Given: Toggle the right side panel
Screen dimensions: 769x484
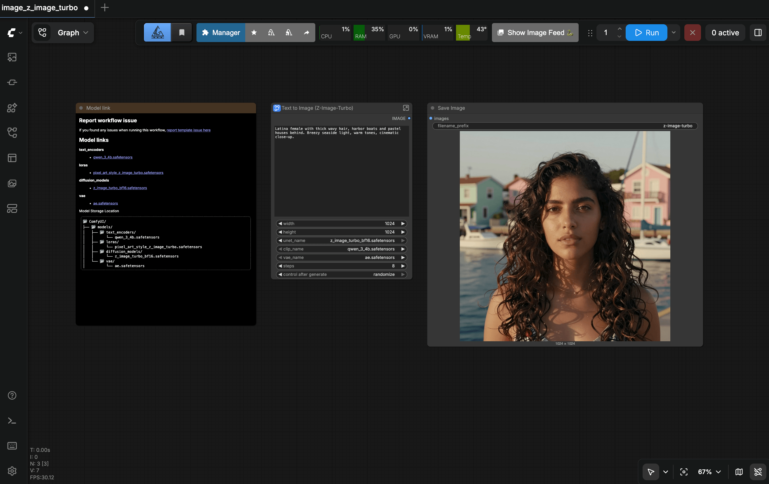Looking at the screenshot, I should tap(758, 33).
